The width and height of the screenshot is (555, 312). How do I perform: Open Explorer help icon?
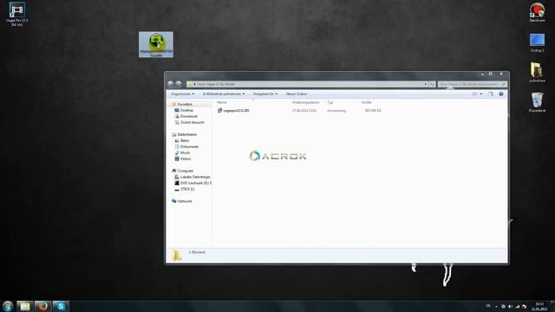501,94
